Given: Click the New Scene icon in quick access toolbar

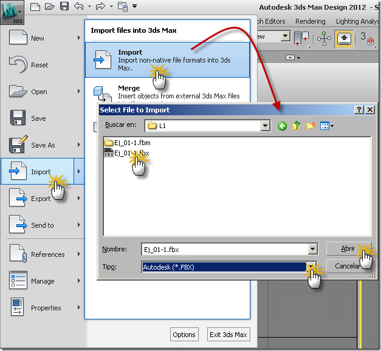Looking at the screenshot, I should pos(35,7).
